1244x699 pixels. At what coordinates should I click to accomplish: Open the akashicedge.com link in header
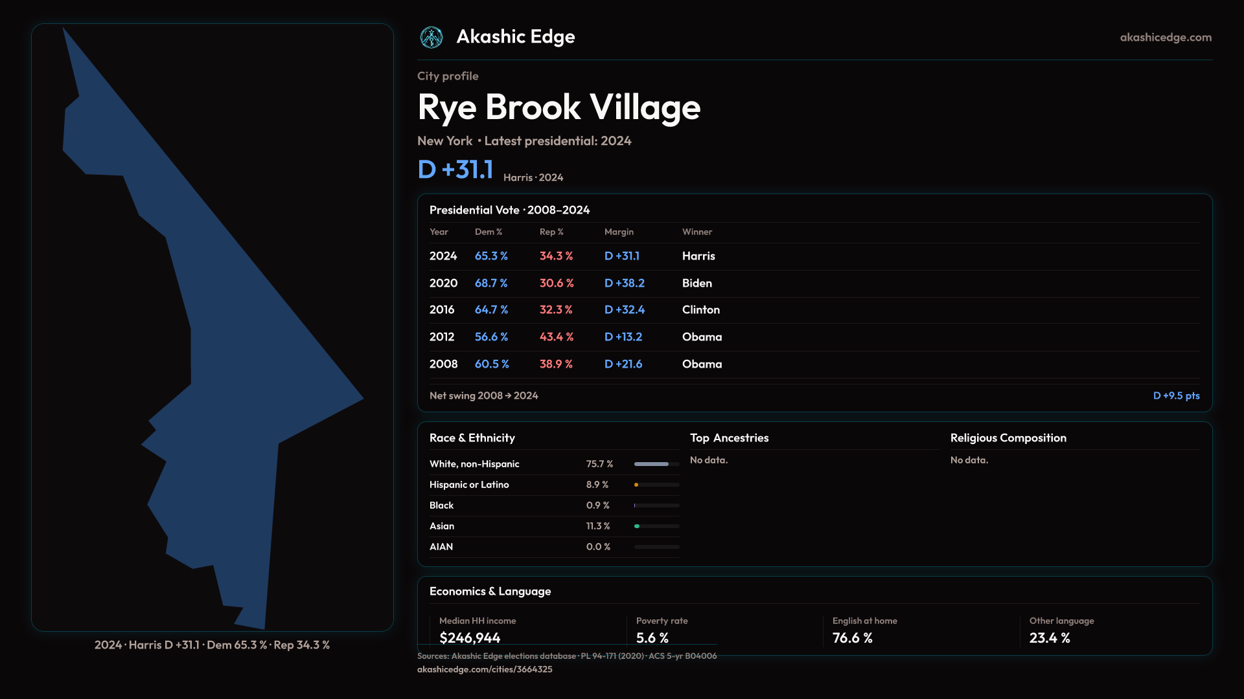pos(1165,38)
